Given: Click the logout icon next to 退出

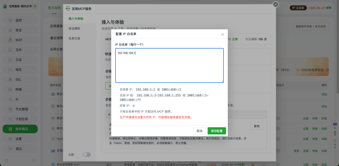Looking at the screenshot, I should click(x=10, y=149).
